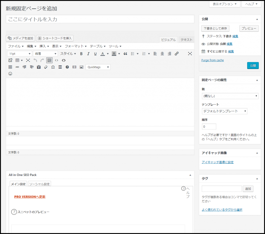Apply the background highlight color A button
This screenshot has width=265, height=234.
tap(114, 54)
